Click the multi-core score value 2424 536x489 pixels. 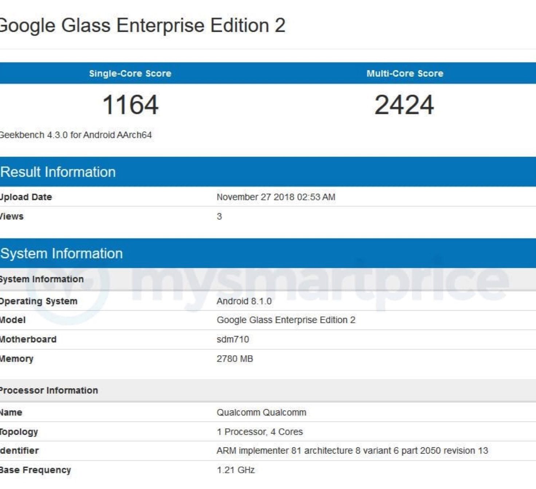coord(404,105)
